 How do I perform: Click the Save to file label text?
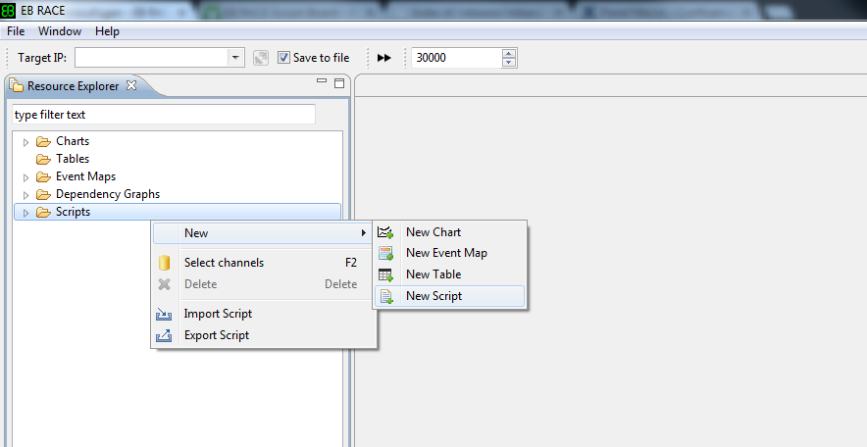click(x=322, y=58)
